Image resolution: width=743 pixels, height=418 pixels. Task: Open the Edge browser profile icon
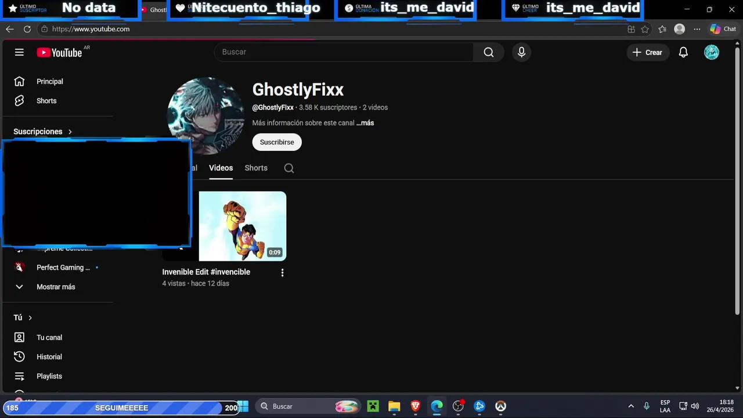[x=680, y=29]
